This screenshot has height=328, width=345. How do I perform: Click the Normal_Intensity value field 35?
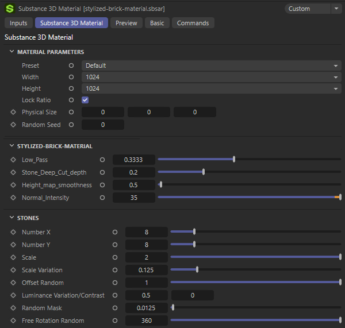(x=134, y=198)
